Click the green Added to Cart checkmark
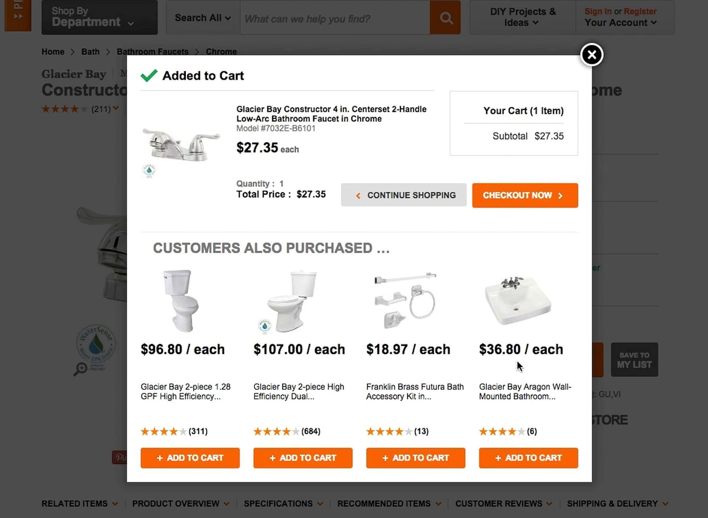The image size is (708, 518). click(x=149, y=75)
